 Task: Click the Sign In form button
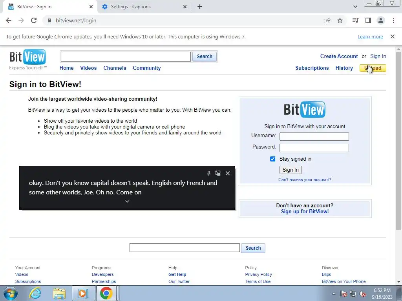291,170
